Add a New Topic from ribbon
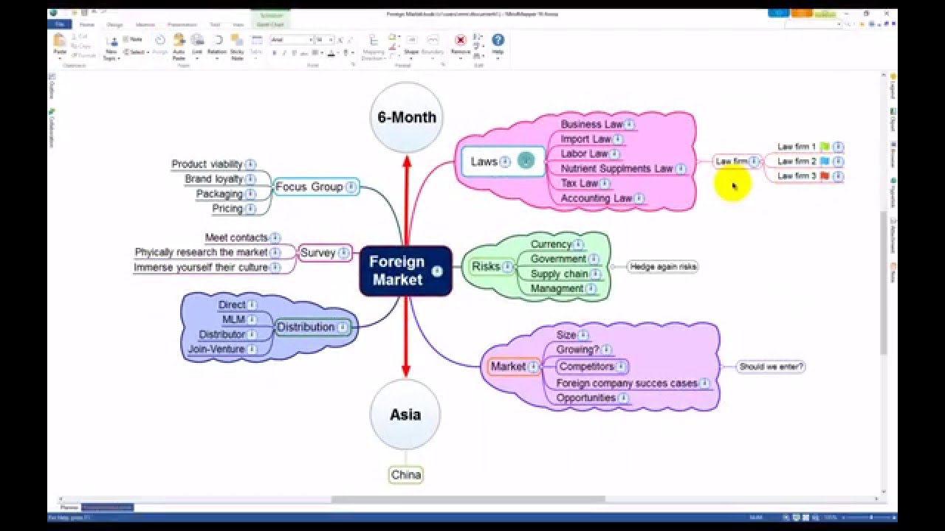This screenshot has height=531, width=945. (x=111, y=46)
